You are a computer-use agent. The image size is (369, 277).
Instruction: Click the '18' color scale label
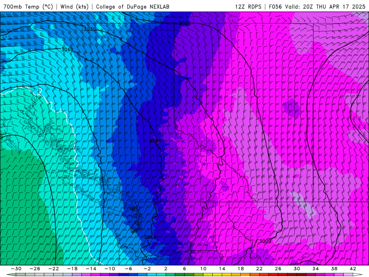[x=240, y=269]
